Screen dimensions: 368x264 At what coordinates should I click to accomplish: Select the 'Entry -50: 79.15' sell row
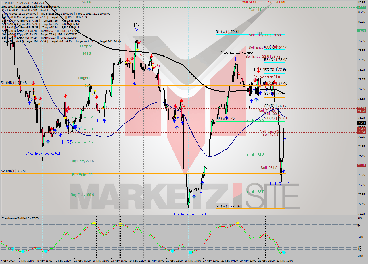pyautogui.click(x=39, y=34)
